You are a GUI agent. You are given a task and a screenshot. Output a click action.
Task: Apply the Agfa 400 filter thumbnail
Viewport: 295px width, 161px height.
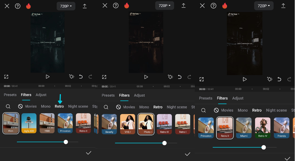click(x=29, y=123)
